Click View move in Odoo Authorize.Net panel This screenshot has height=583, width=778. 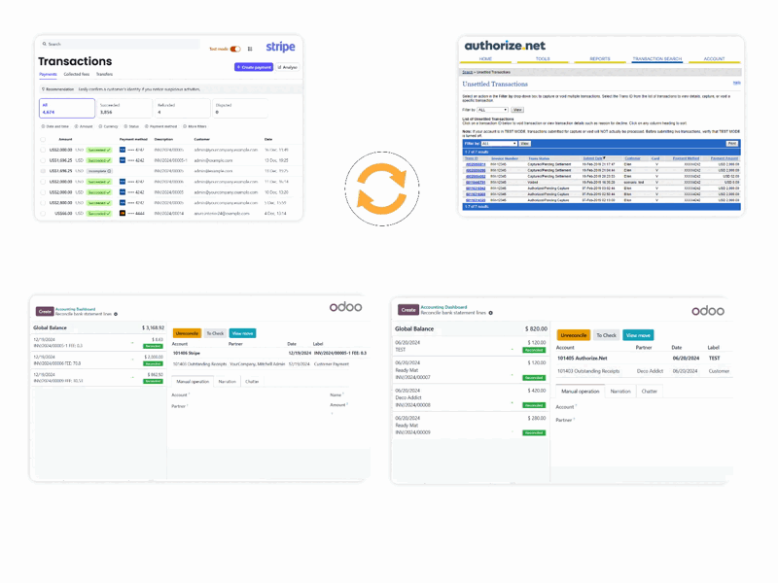638,335
